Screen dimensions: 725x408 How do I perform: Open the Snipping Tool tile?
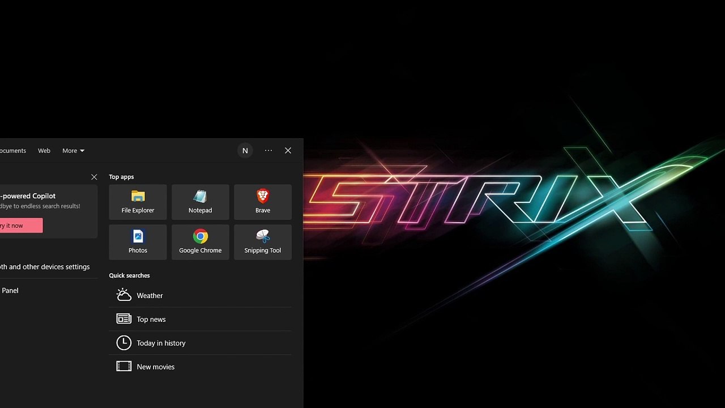tap(263, 242)
